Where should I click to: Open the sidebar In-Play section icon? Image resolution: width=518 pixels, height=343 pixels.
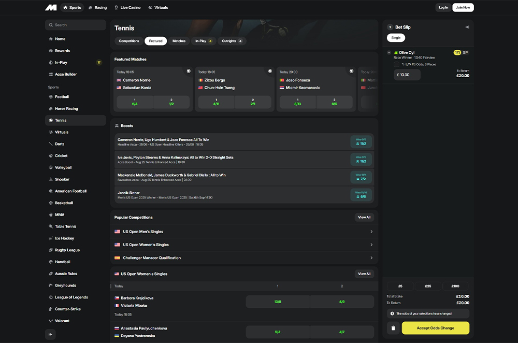(x=51, y=63)
